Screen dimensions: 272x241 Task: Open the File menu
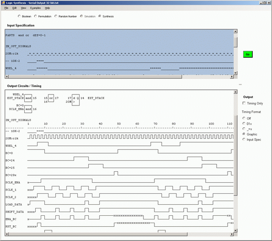(x=6, y=8)
